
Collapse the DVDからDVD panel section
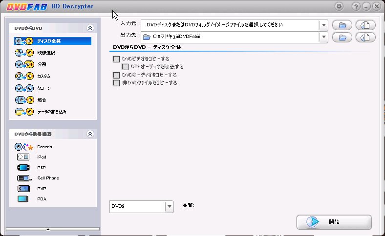click(90, 28)
